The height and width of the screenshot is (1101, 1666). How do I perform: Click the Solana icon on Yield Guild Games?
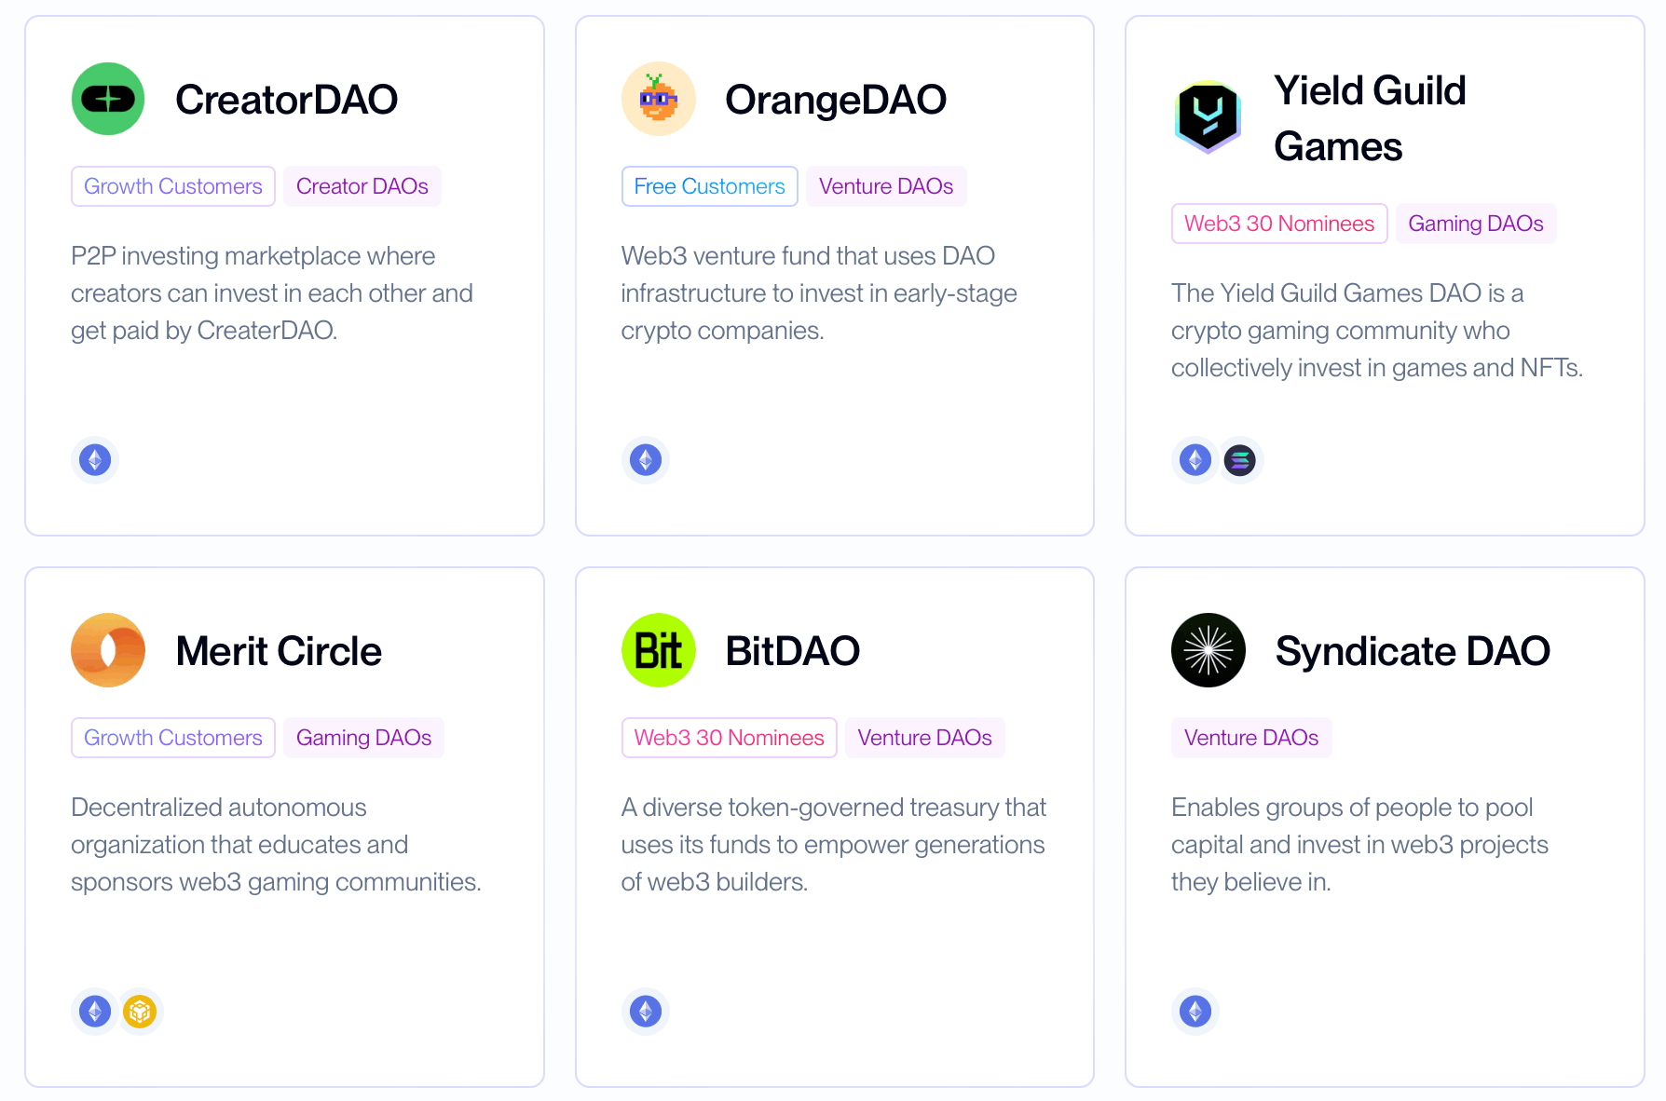click(1240, 459)
